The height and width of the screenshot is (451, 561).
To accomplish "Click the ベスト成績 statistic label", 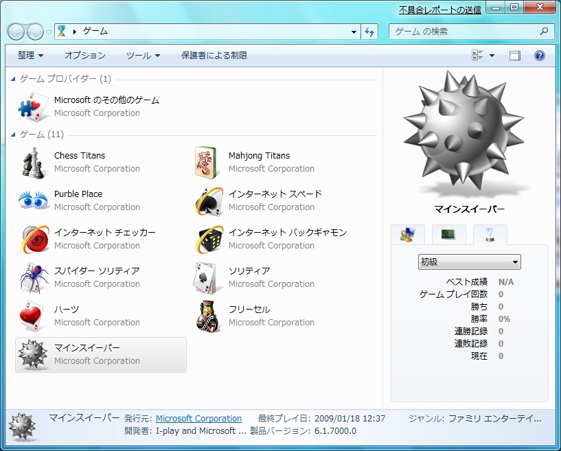I will [466, 282].
